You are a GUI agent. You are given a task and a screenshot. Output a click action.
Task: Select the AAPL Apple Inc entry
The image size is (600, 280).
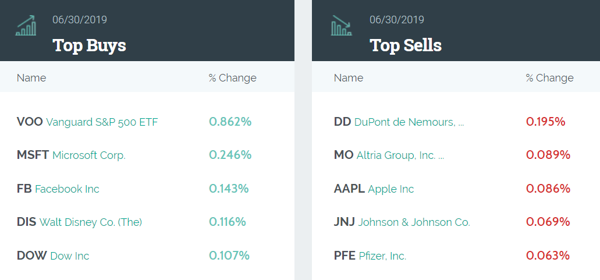(374, 189)
